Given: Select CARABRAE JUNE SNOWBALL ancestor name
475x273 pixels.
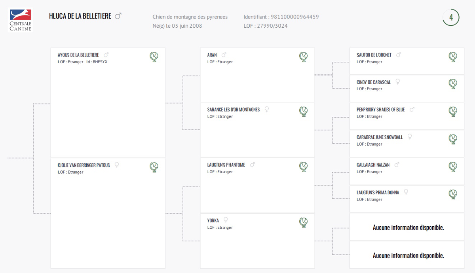Looking at the screenshot, I should 380,137.
